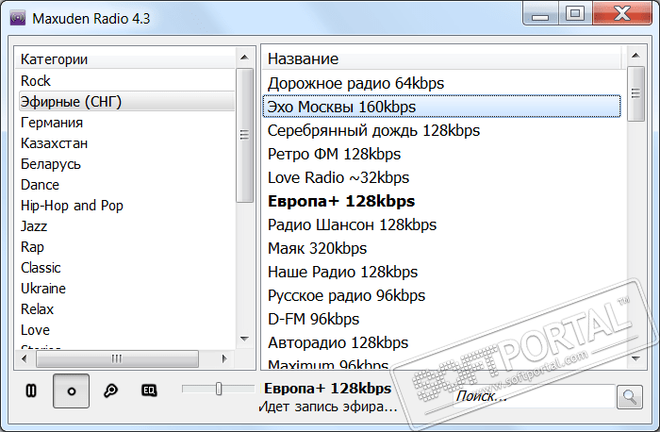Screen dimensions: 660x432
Task: Close the Maxuden Radio window
Action: coord(622,14)
